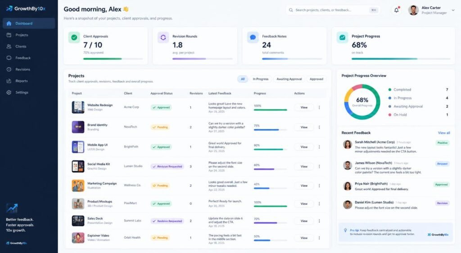View the Brand Identity project
Screen dimensions: 461x253
(304, 127)
